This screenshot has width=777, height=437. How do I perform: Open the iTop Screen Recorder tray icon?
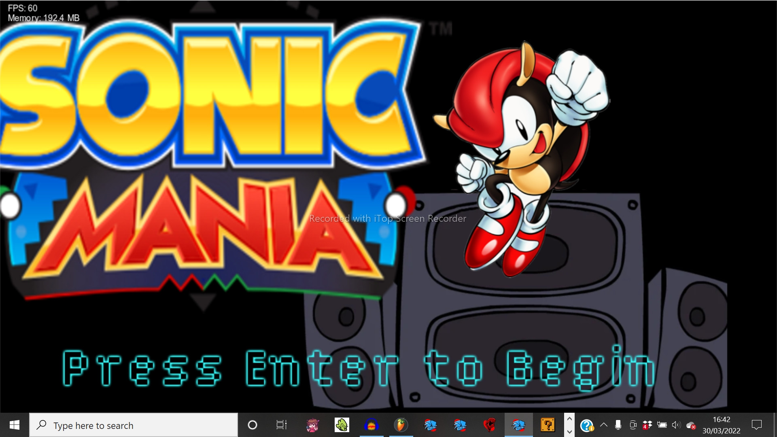pos(633,425)
